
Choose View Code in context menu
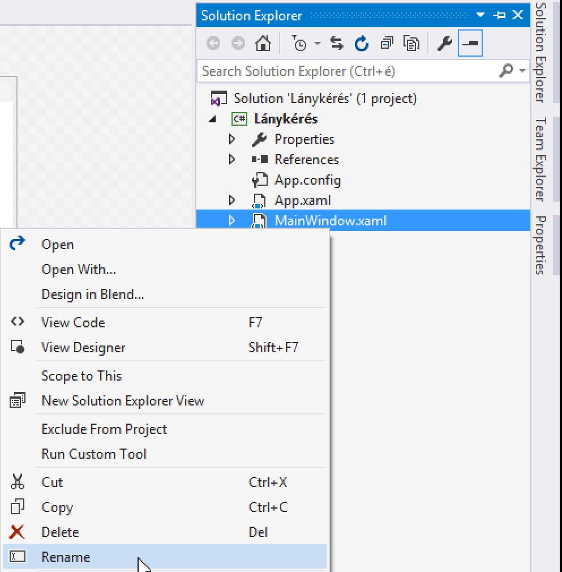164,323
